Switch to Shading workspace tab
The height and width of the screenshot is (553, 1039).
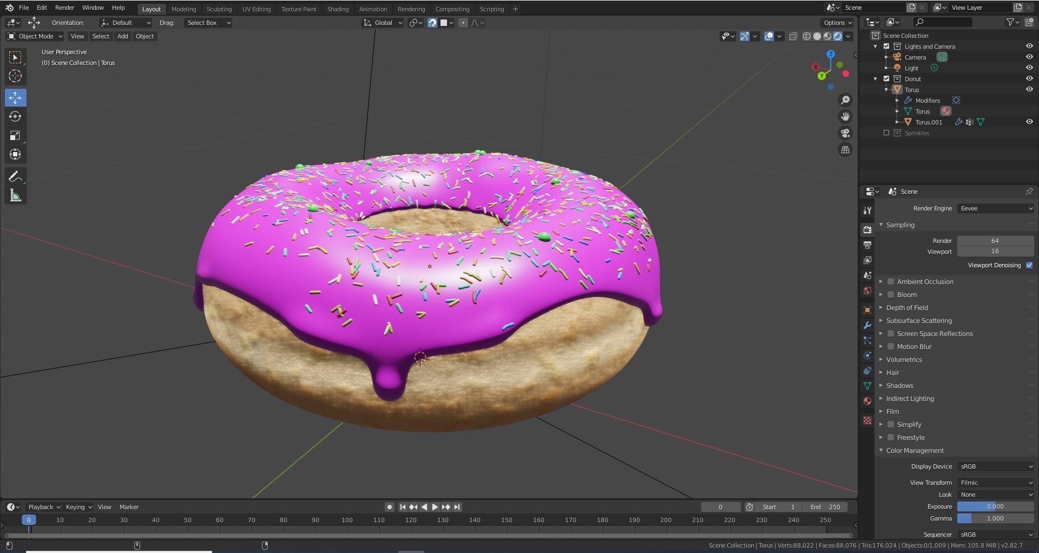point(338,9)
